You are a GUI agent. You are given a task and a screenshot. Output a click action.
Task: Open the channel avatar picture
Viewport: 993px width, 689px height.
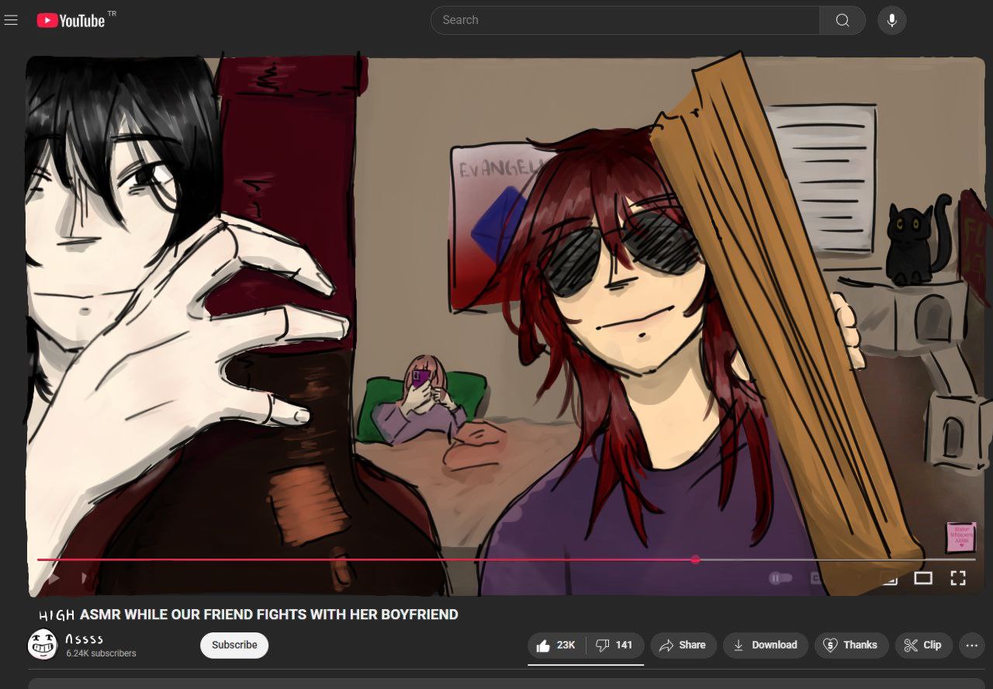click(42, 645)
